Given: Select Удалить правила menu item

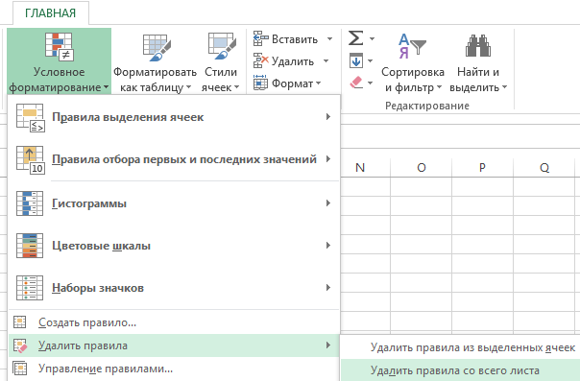Looking at the screenshot, I should click(x=174, y=345).
